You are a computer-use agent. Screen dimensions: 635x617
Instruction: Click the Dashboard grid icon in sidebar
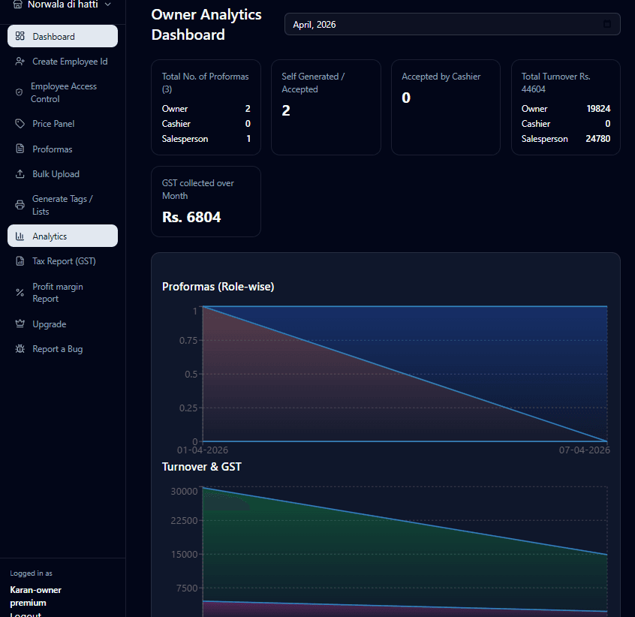(20, 36)
